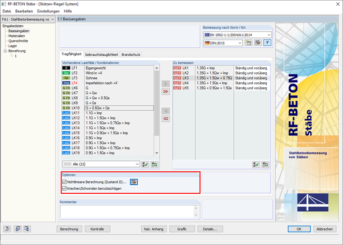Click the Grafik button
343x245 pixels.
182,229
